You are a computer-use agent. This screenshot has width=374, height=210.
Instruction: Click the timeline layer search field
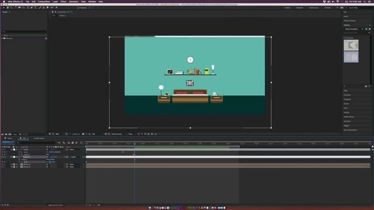coord(36,142)
